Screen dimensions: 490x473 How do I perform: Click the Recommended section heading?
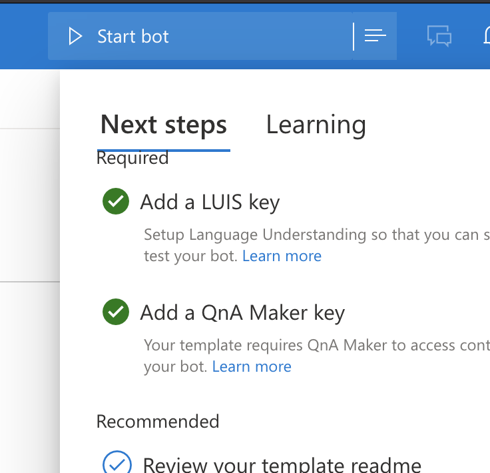158,422
